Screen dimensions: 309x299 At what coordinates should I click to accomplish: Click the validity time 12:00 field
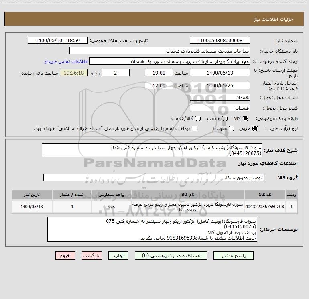point(159,85)
